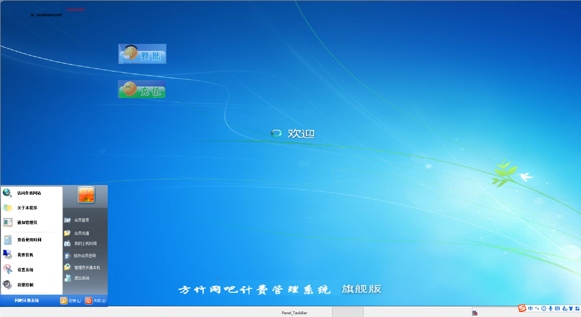Open the Sogou toolbox grid icon
The height and width of the screenshot is (317, 581).
(578, 308)
